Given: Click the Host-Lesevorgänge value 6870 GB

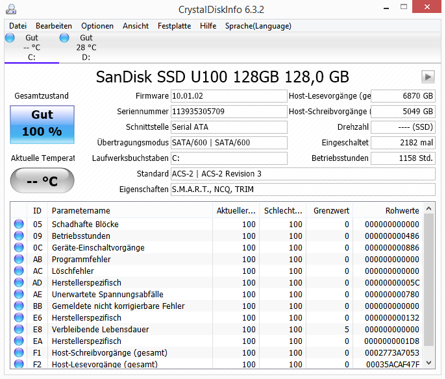Looking at the screenshot, I should click(x=403, y=96).
